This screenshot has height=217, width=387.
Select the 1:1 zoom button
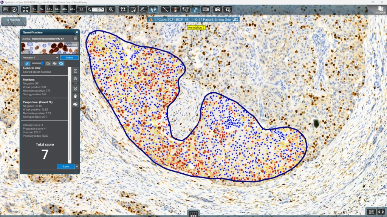click(81, 9)
